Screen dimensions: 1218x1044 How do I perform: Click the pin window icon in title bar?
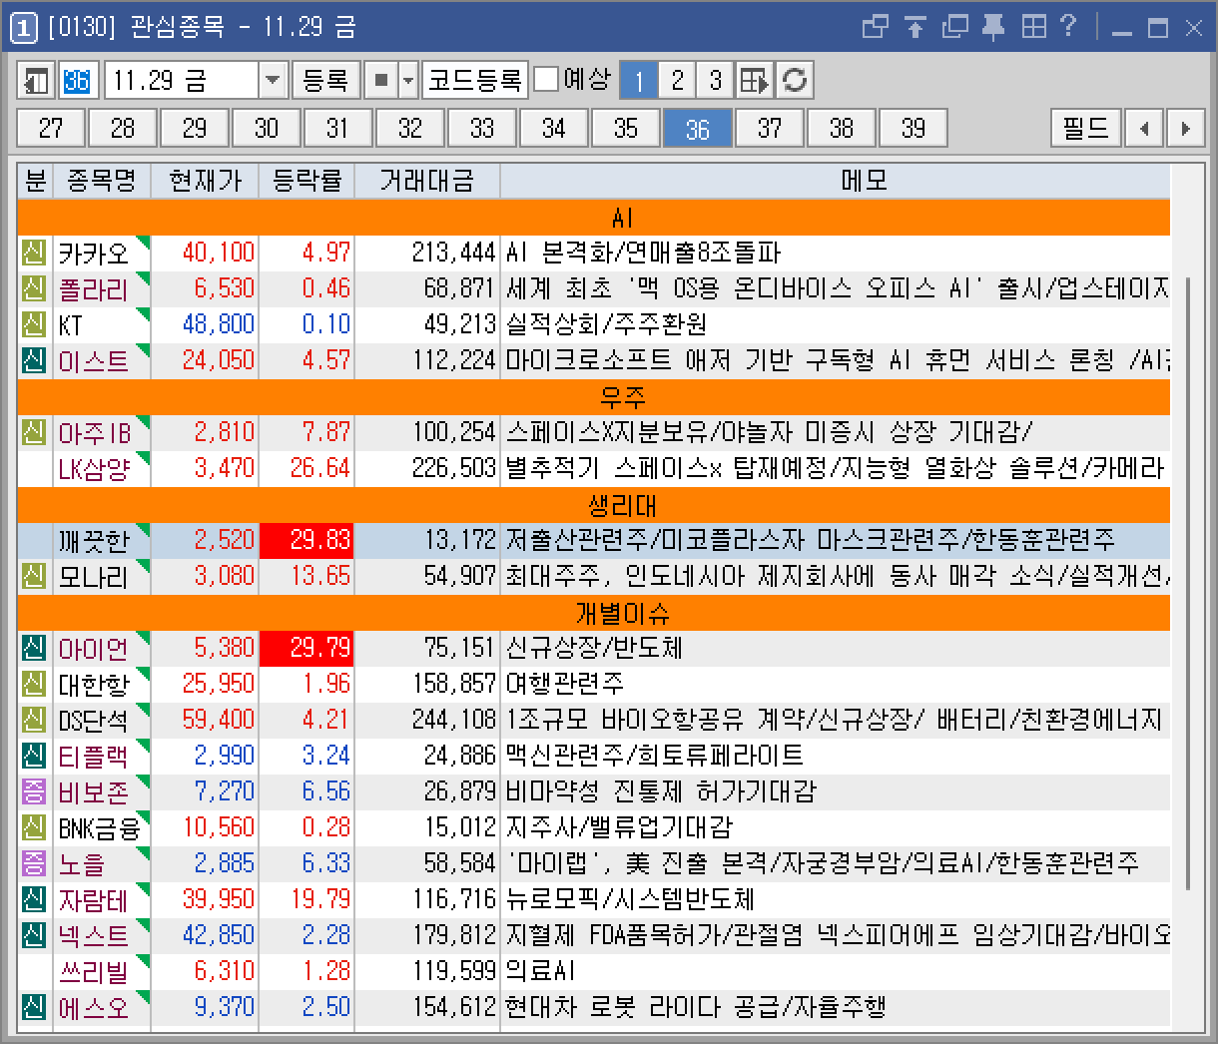993,27
